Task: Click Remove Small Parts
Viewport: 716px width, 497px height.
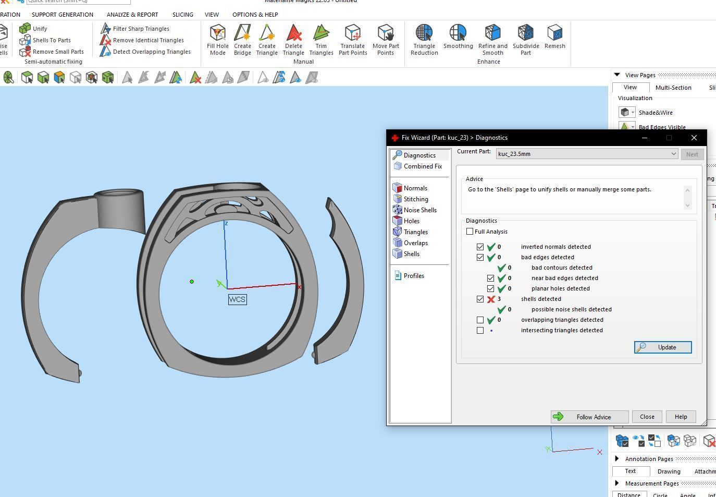Action: click(51, 52)
